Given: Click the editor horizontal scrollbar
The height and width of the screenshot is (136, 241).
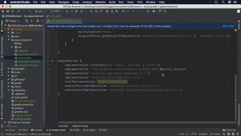Looking at the screenshot, I should pyautogui.click(x=147, y=122).
